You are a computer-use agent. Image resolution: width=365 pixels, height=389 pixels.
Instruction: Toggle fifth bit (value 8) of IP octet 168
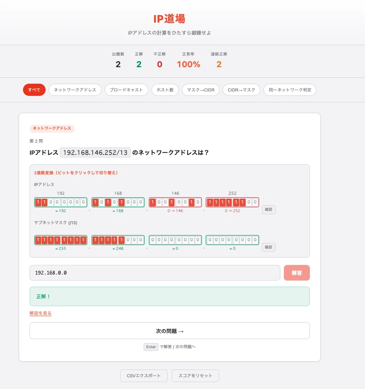point(122,202)
